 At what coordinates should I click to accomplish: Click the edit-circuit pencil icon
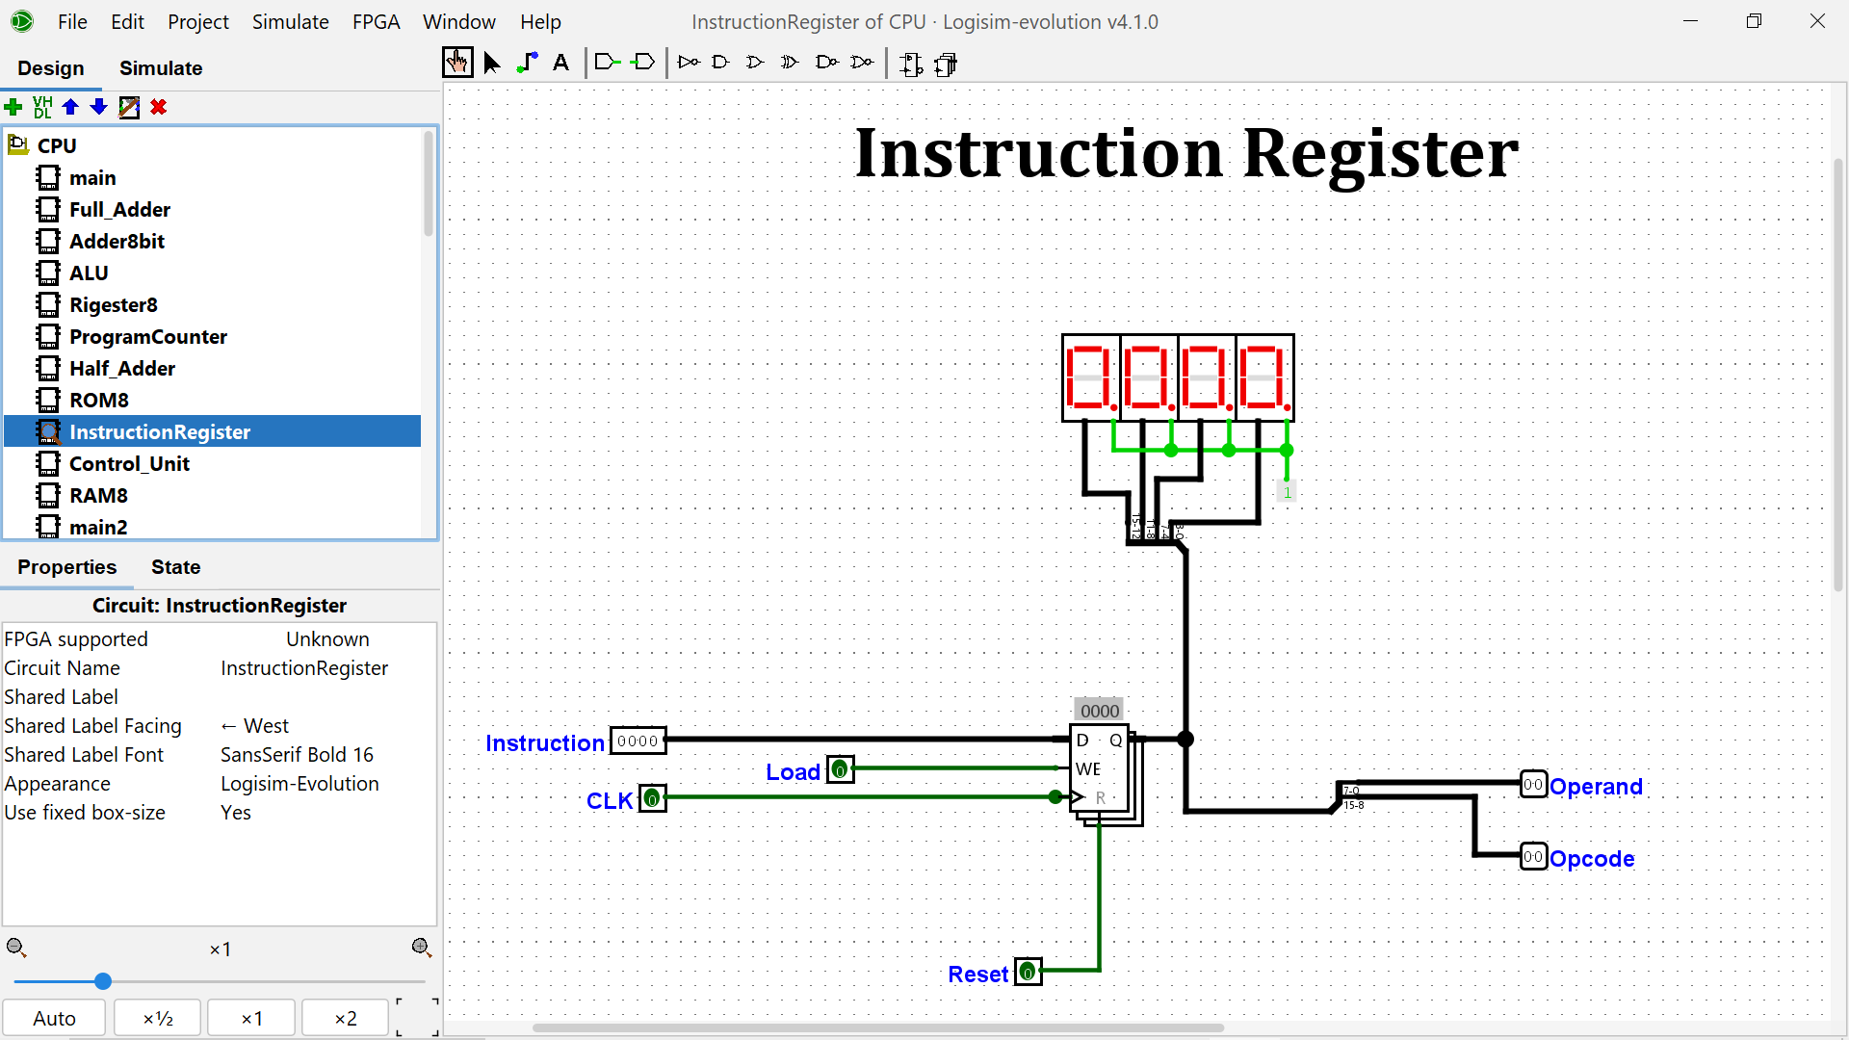tap(129, 107)
